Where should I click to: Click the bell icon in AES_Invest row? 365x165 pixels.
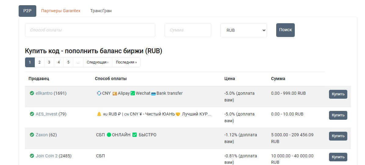tap(99, 114)
